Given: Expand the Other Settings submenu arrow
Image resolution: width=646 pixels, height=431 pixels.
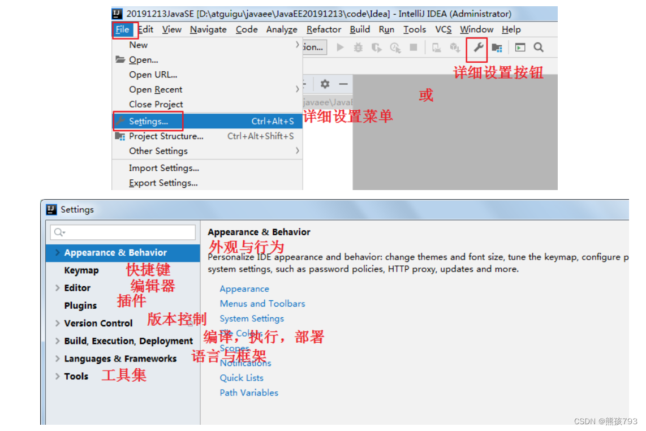Looking at the screenshot, I should point(297,150).
